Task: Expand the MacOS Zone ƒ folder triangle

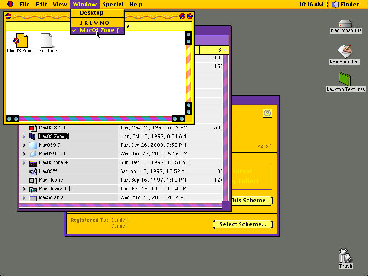Action: click(24, 136)
